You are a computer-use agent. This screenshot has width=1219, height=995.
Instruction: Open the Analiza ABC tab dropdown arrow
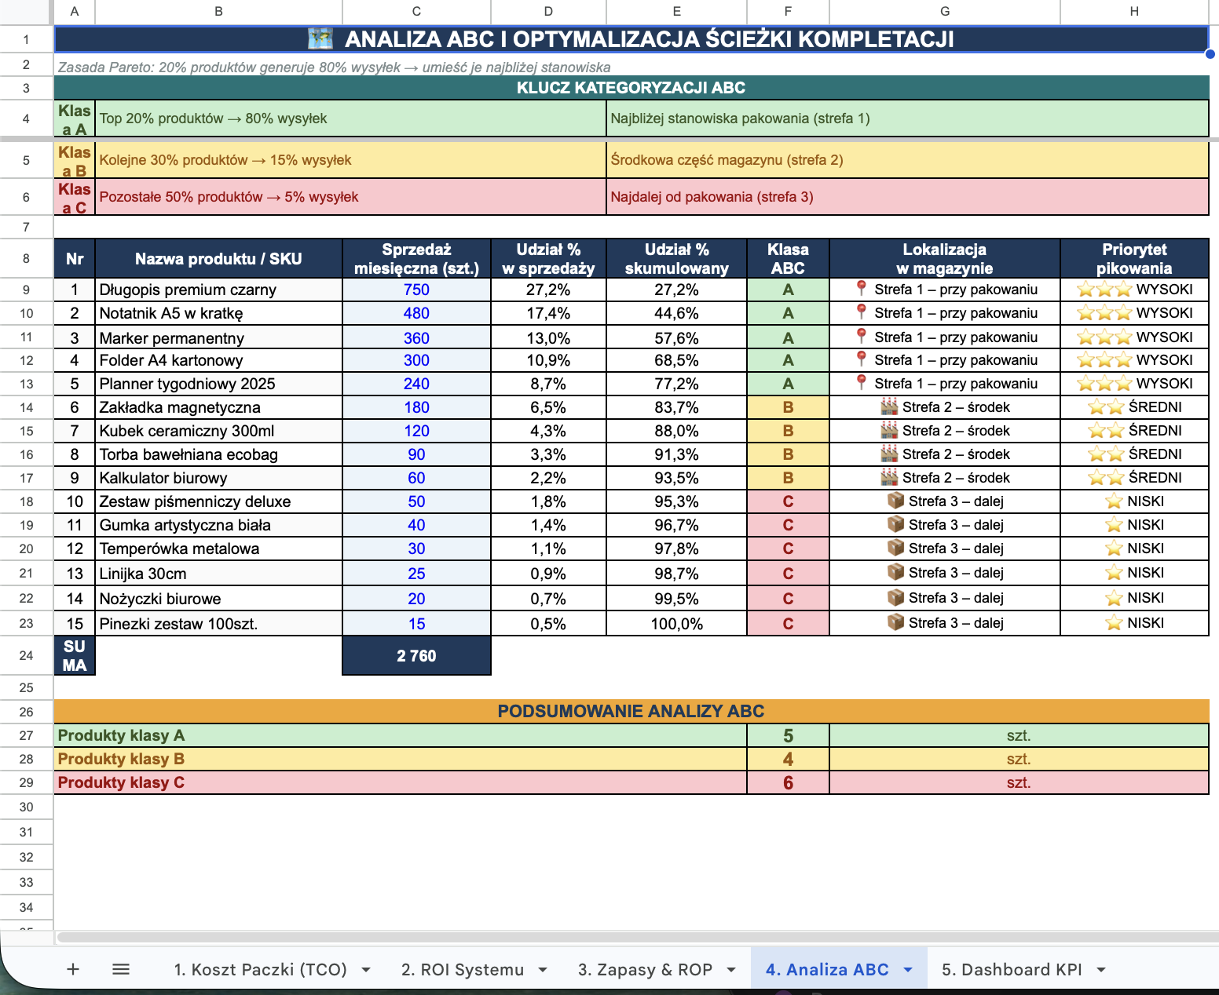coord(908,970)
